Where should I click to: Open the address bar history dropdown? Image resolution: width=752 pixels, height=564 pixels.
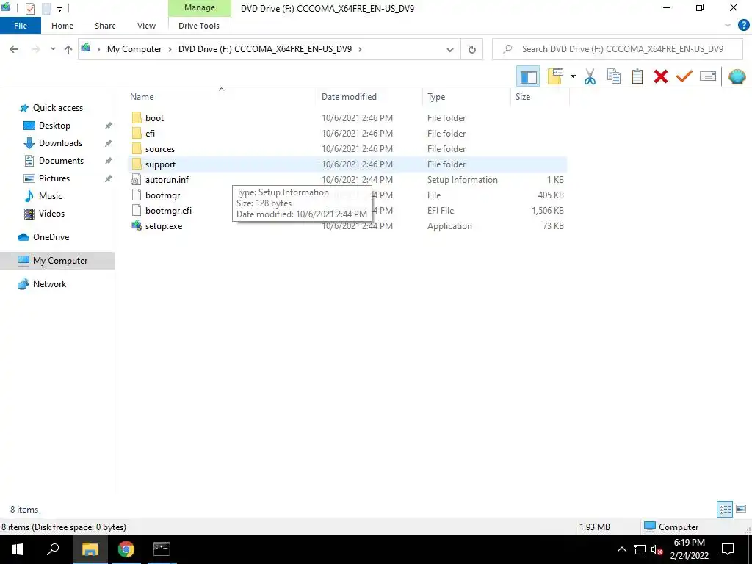click(x=450, y=49)
